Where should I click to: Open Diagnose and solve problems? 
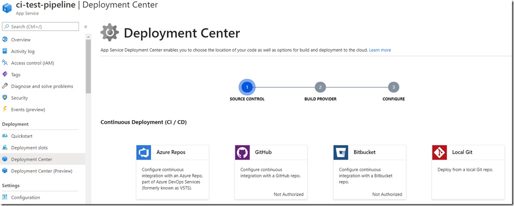tap(42, 86)
